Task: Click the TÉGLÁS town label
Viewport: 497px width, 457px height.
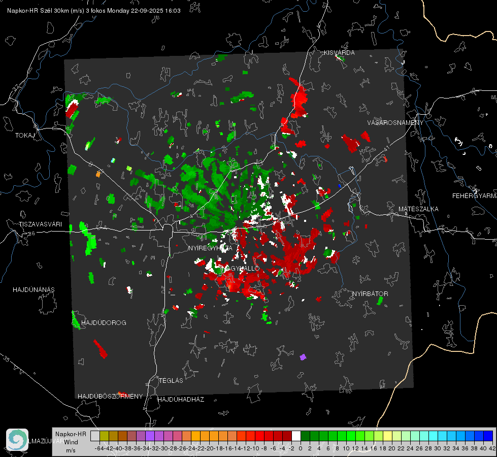Action: tap(171, 381)
